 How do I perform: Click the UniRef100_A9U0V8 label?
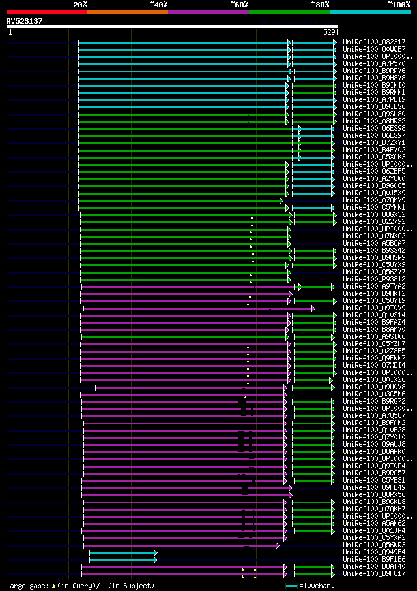pos(374,387)
